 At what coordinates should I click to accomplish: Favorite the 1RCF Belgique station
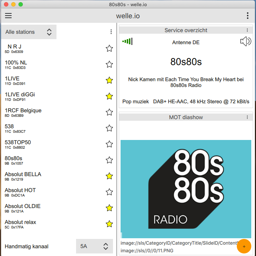(109, 112)
